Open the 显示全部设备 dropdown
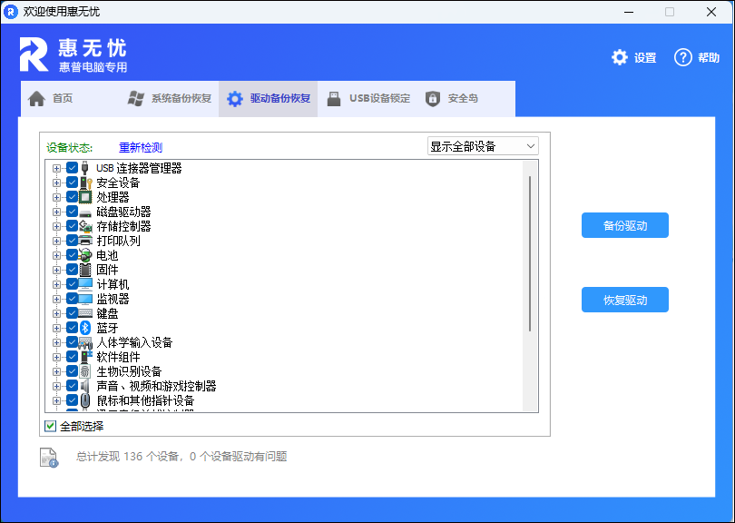Image resolution: width=735 pixels, height=523 pixels. pyautogui.click(x=483, y=145)
